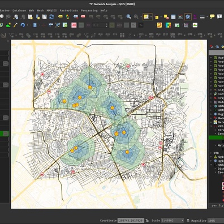This screenshot has width=224, height=224.
Task: Expand the Models toolbox group
Action: 211,118
